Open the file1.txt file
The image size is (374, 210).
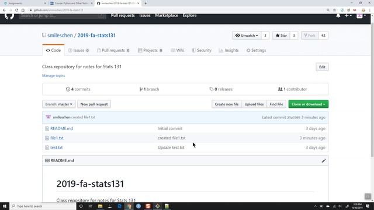[x=57, y=138]
